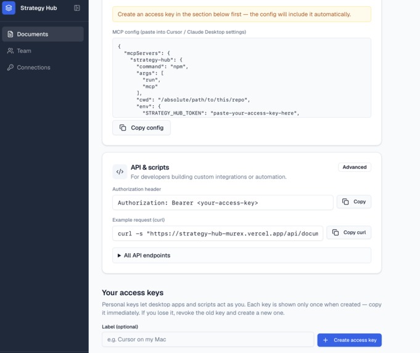Image resolution: width=420 pixels, height=353 pixels.
Task: Click the yellow access key notice banner
Action: coord(242,14)
